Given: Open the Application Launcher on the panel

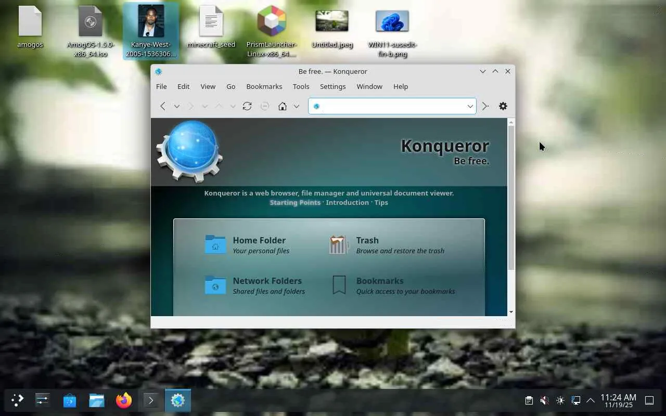Looking at the screenshot, I should [x=17, y=400].
